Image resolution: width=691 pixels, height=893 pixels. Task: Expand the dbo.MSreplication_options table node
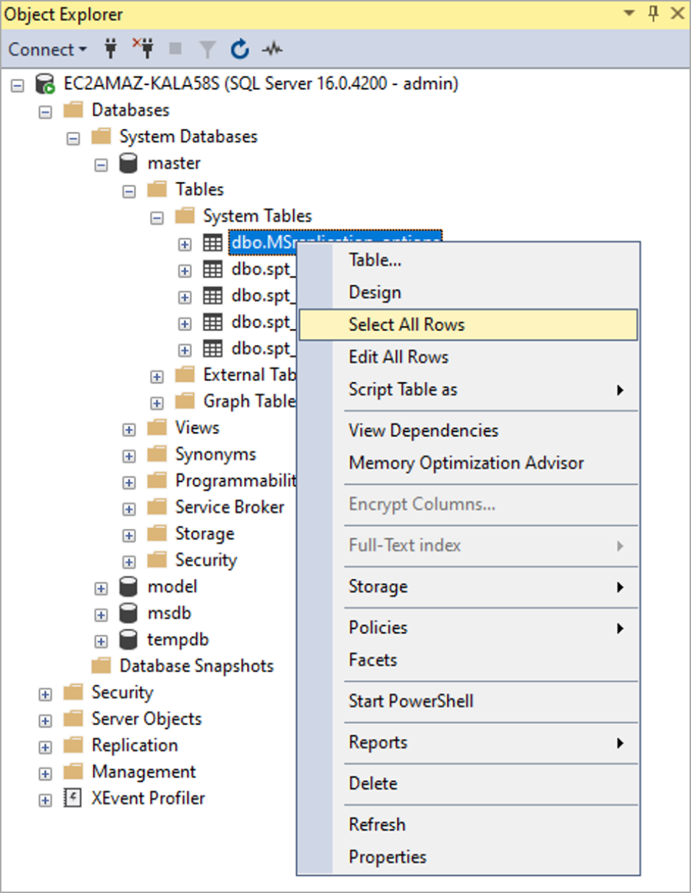pyautogui.click(x=185, y=244)
